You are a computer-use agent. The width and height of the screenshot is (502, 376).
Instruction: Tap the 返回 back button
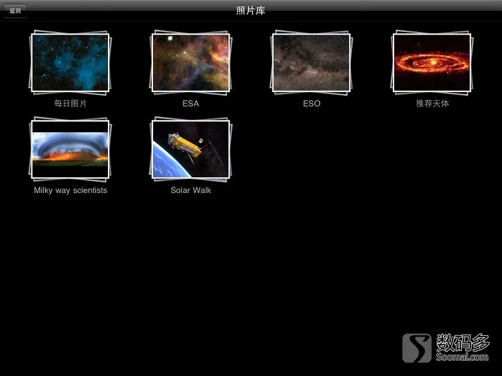[15, 11]
